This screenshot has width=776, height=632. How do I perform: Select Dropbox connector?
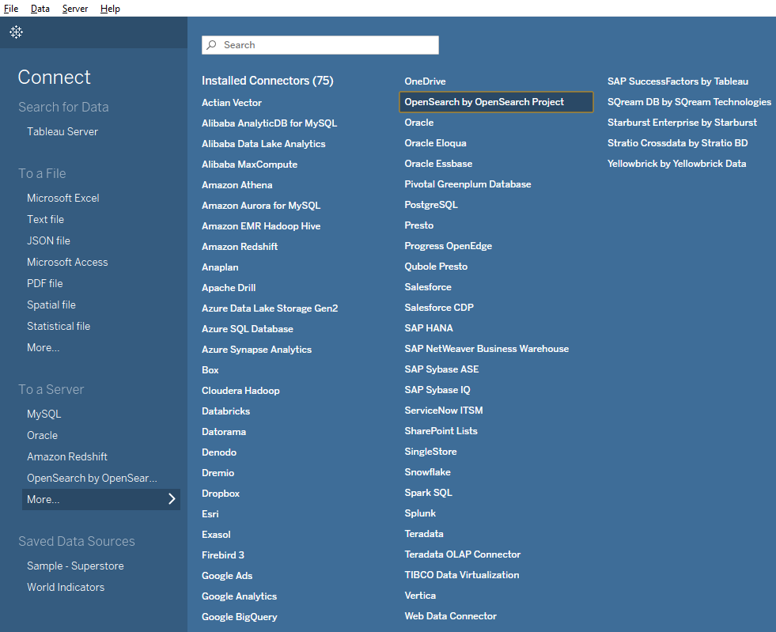point(221,494)
